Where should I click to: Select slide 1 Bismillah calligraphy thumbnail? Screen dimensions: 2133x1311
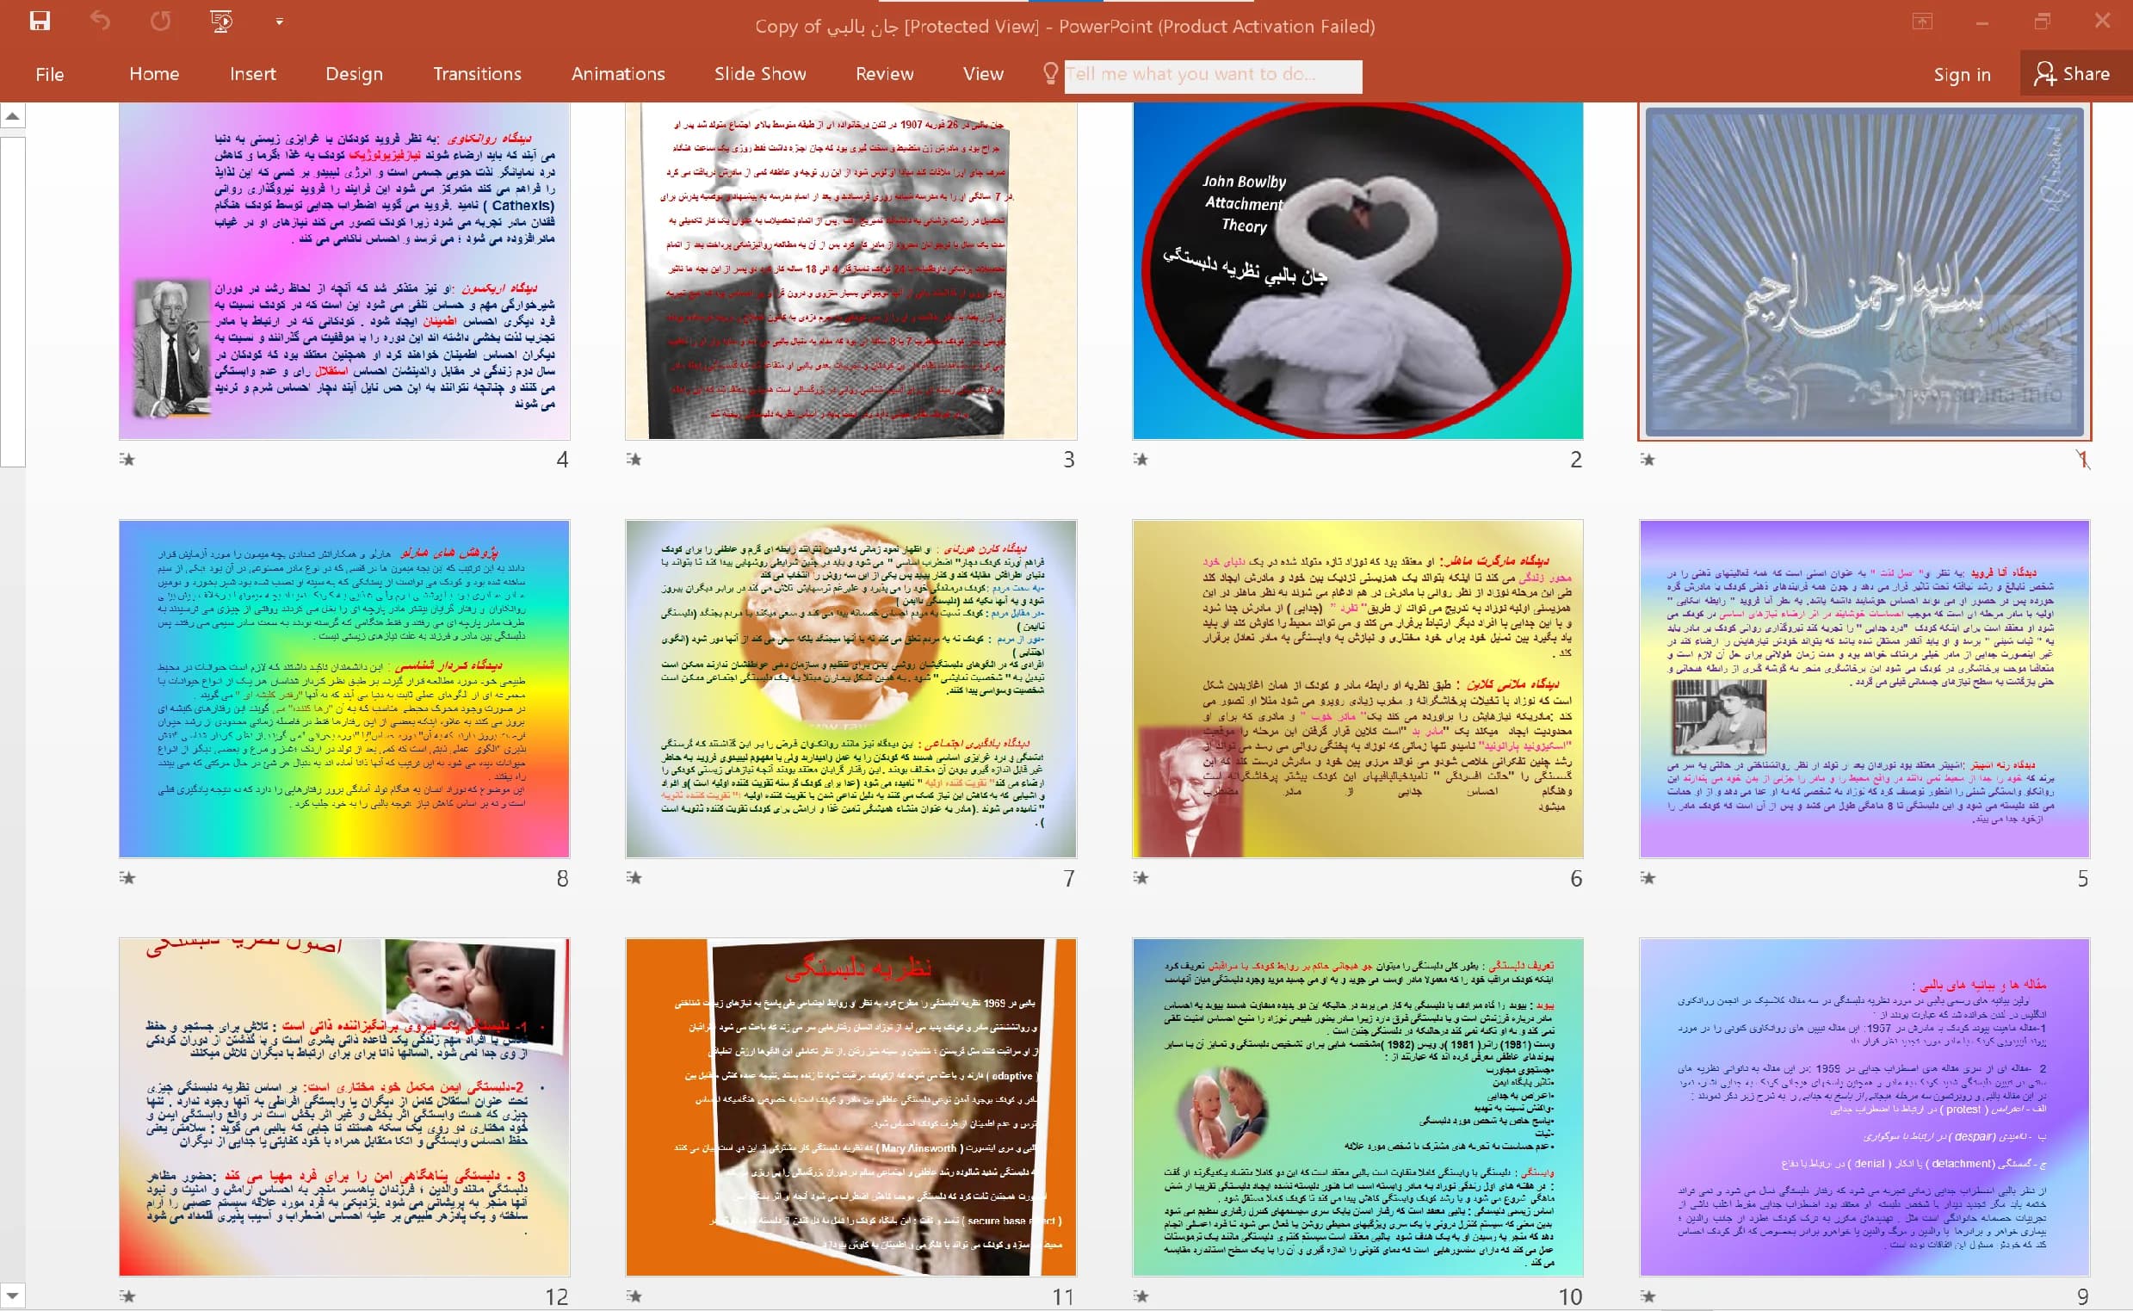[1864, 271]
